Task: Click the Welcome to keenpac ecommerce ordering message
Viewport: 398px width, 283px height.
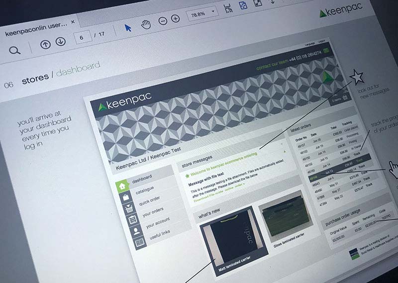Action: coord(223,164)
